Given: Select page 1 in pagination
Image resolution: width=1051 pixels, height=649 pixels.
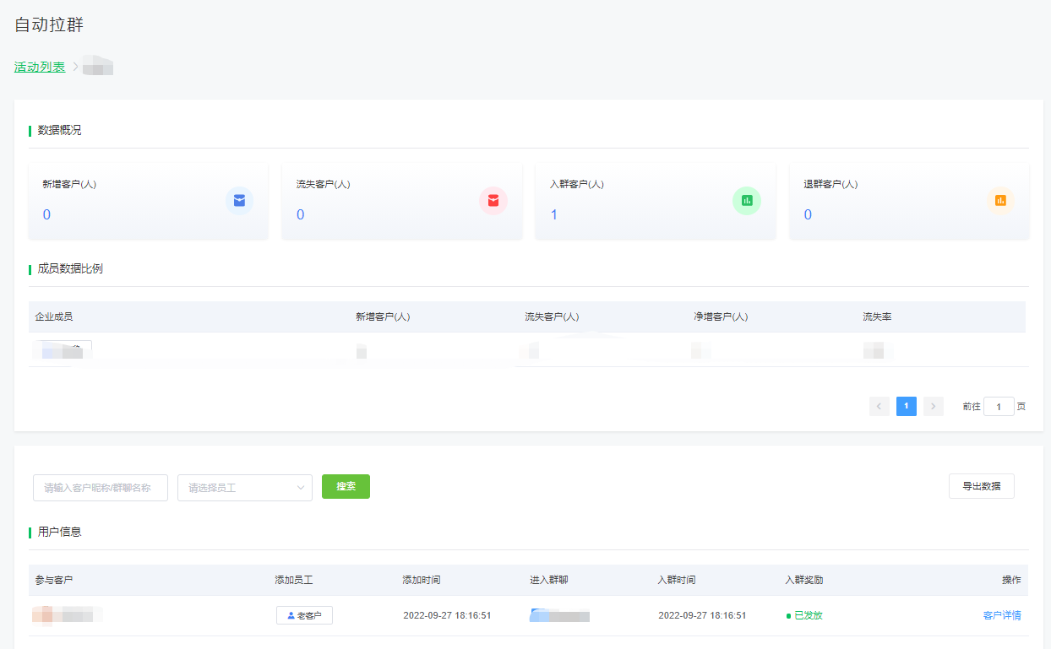Looking at the screenshot, I should pos(907,406).
